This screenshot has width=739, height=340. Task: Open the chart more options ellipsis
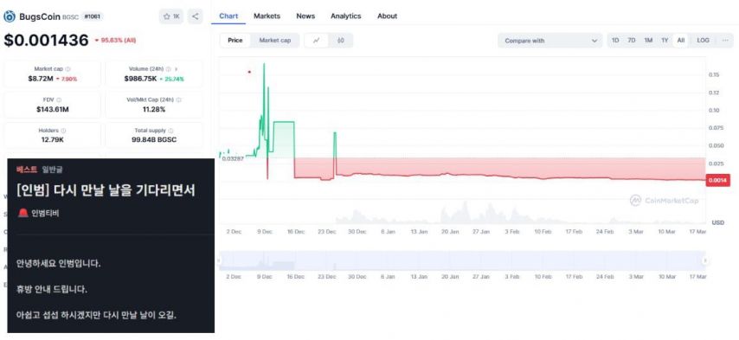click(725, 41)
